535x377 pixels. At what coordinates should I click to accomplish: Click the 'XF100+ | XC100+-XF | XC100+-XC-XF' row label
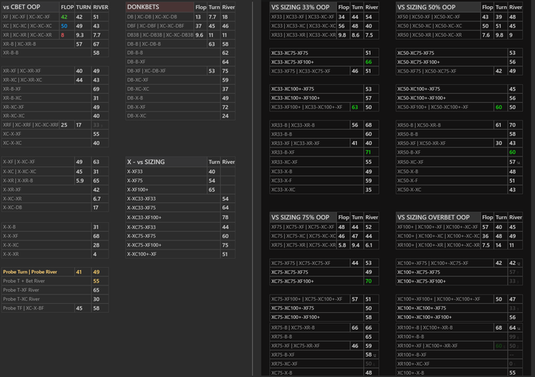tap(438, 227)
